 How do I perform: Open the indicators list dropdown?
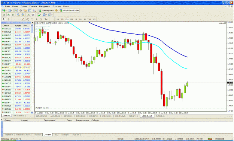(39, 15)
